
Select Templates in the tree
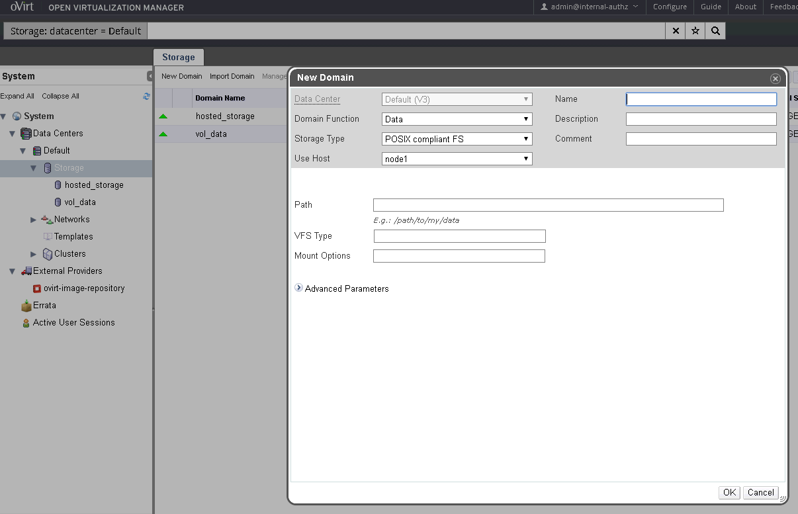tap(73, 237)
